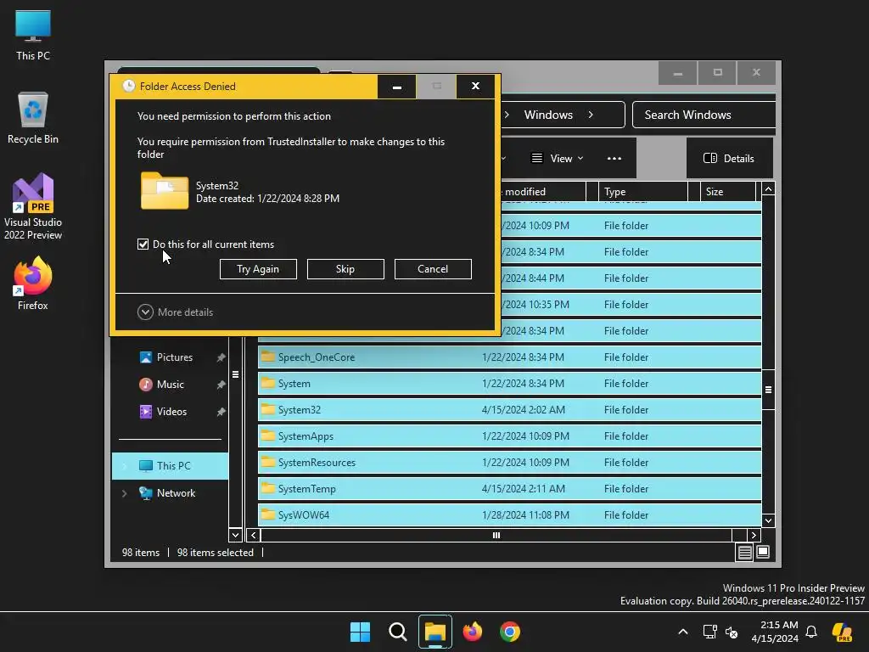Click the Pictures icon in navigation pane
Viewport: 869px width, 652px height.
pyautogui.click(x=146, y=357)
